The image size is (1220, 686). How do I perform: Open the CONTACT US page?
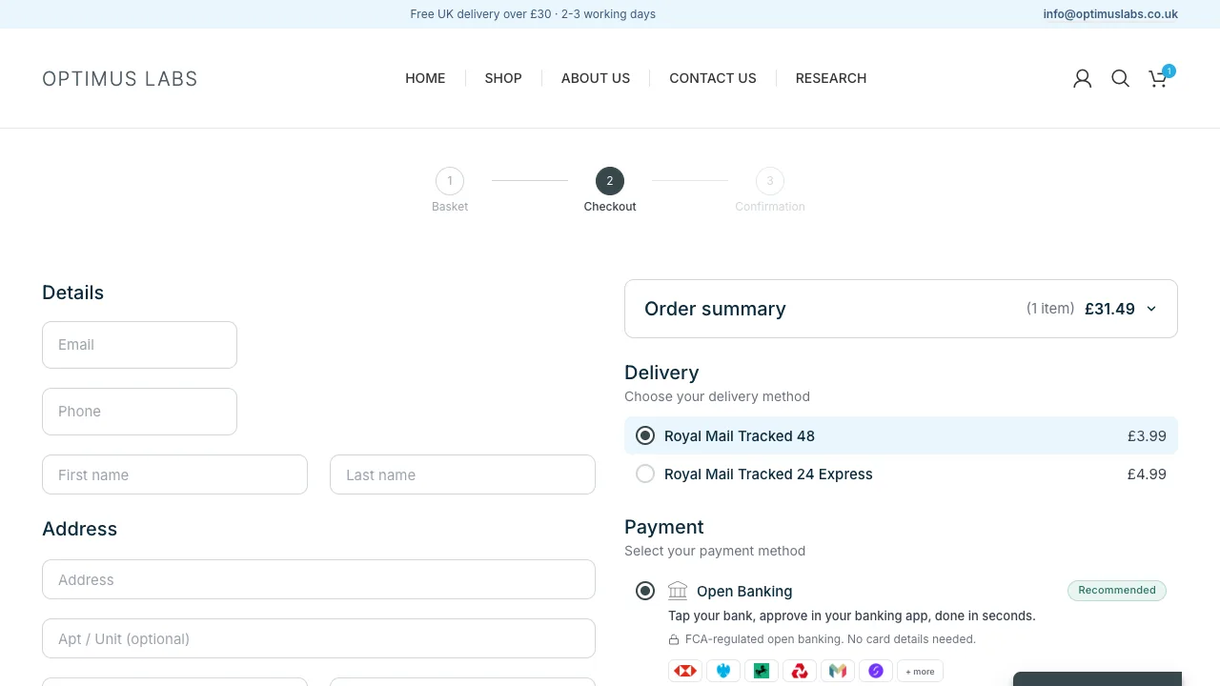click(713, 78)
